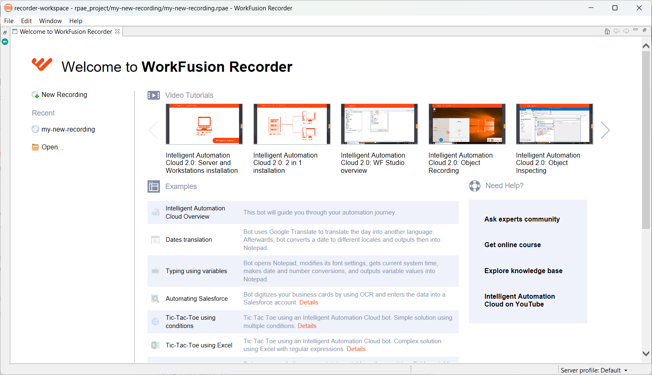
Task: Open the Dates translation example
Action: pyautogui.click(x=189, y=240)
